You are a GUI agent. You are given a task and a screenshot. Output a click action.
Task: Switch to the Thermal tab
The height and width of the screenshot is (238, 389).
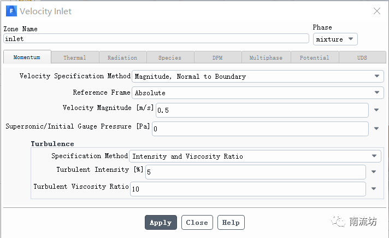click(75, 57)
